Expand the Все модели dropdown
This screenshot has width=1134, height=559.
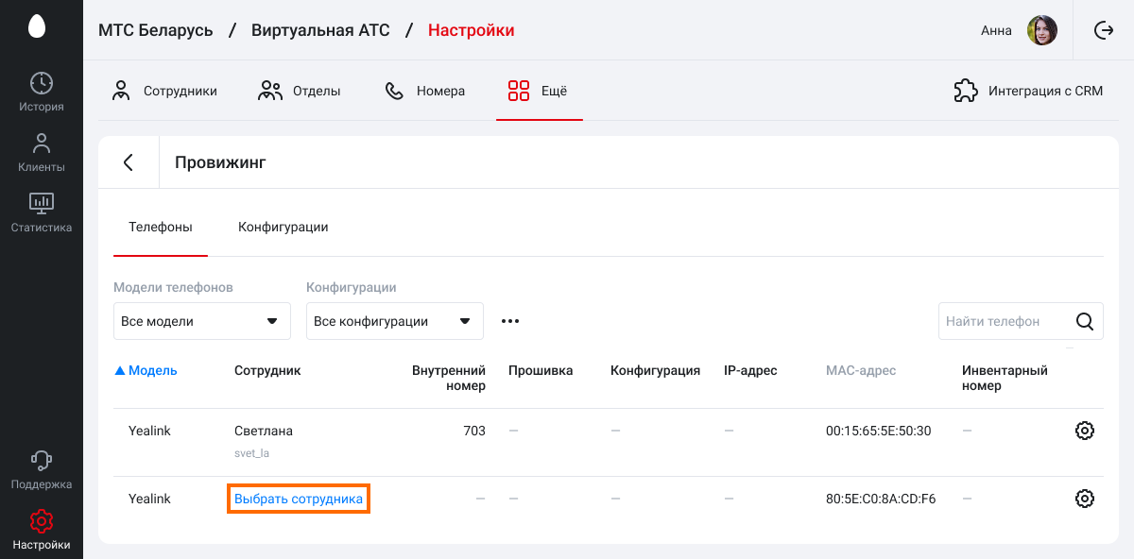pos(202,321)
